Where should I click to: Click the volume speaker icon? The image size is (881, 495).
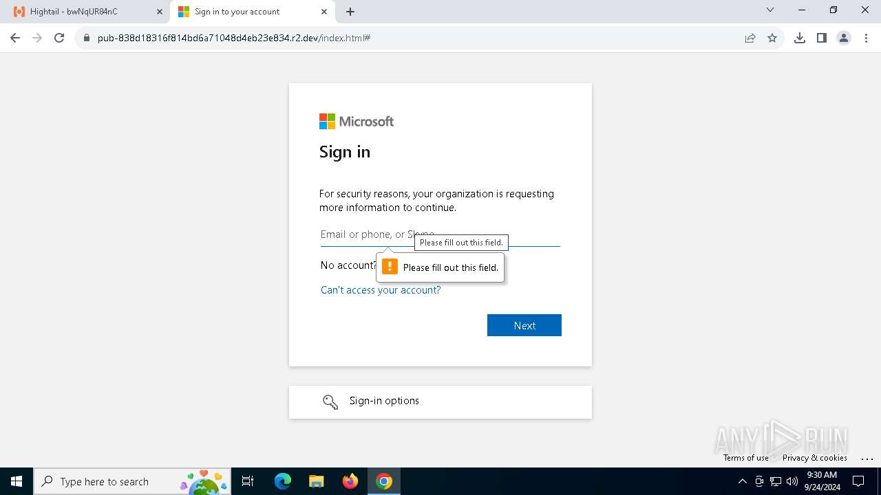click(x=792, y=481)
